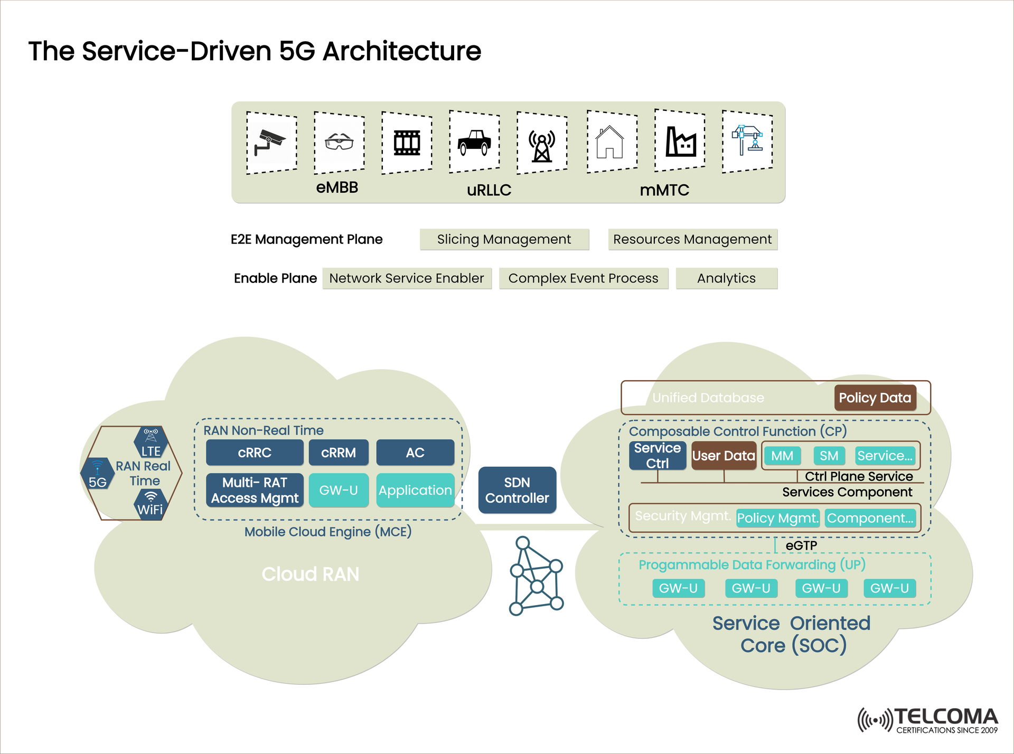Image resolution: width=1014 pixels, height=754 pixels.
Task: Select the smart home house icon
Action: (611, 143)
